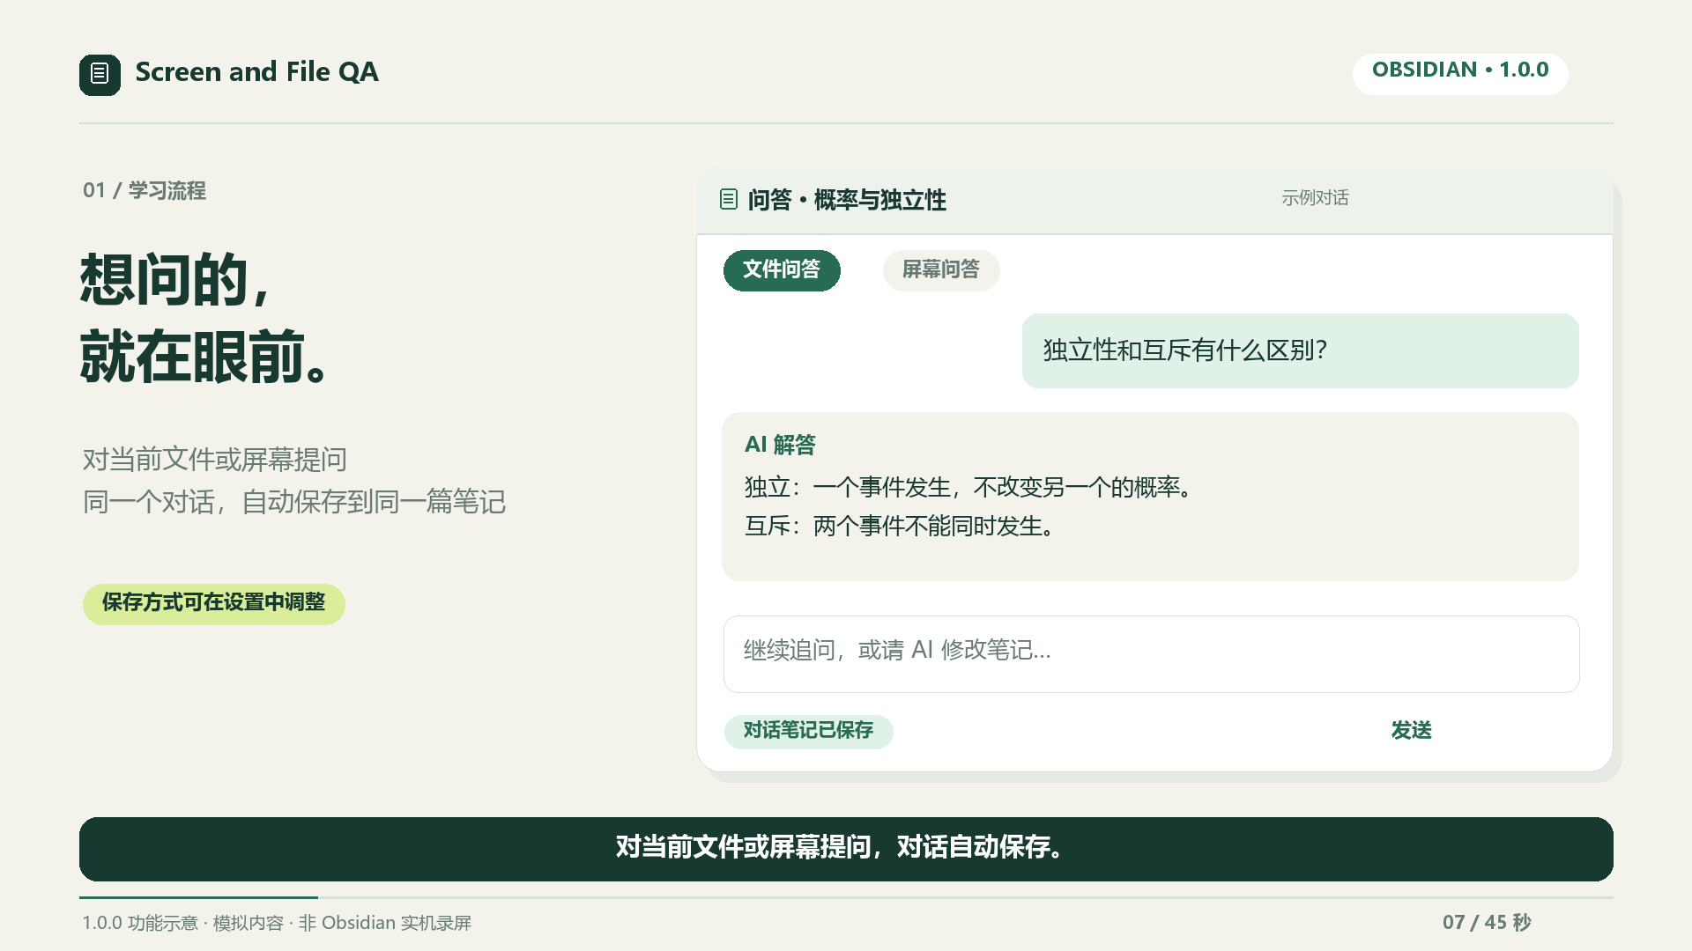Click the 想问的，就在眼前 headline
The width and height of the screenshot is (1692, 951).
[205, 318]
